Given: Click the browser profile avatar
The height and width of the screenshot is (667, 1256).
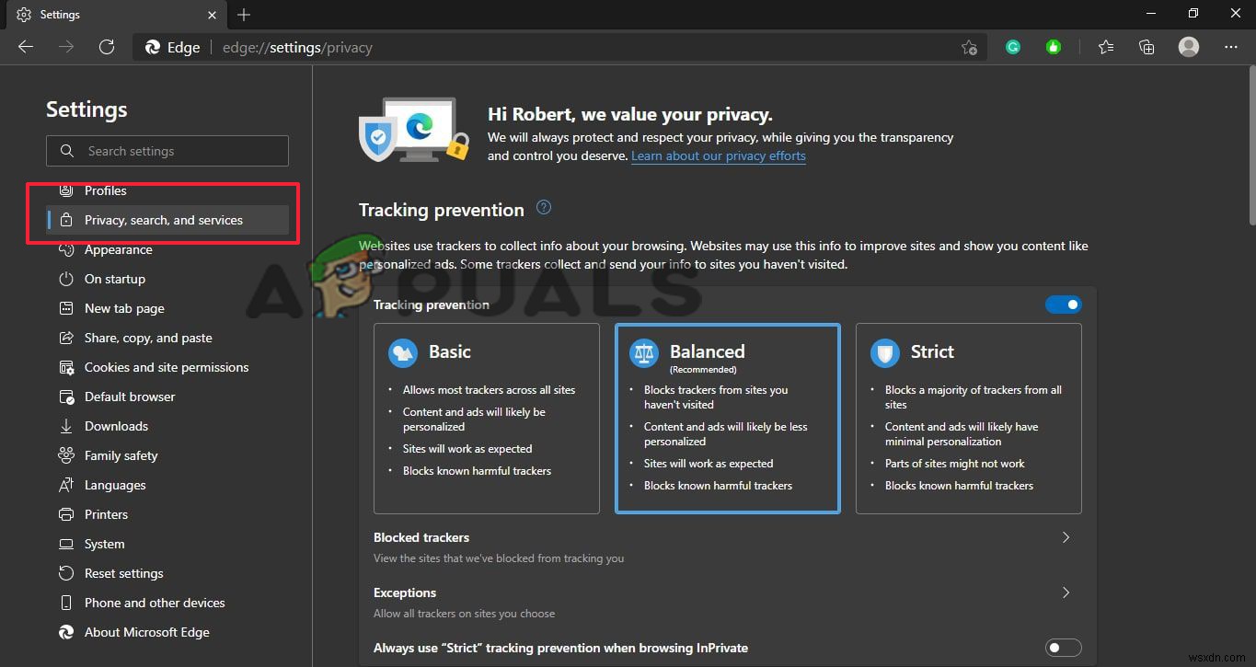Looking at the screenshot, I should click(x=1188, y=47).
